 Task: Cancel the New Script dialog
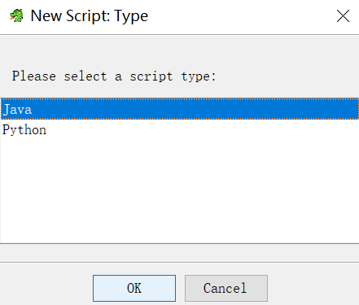pyautogui.click(x=226, y=288)
